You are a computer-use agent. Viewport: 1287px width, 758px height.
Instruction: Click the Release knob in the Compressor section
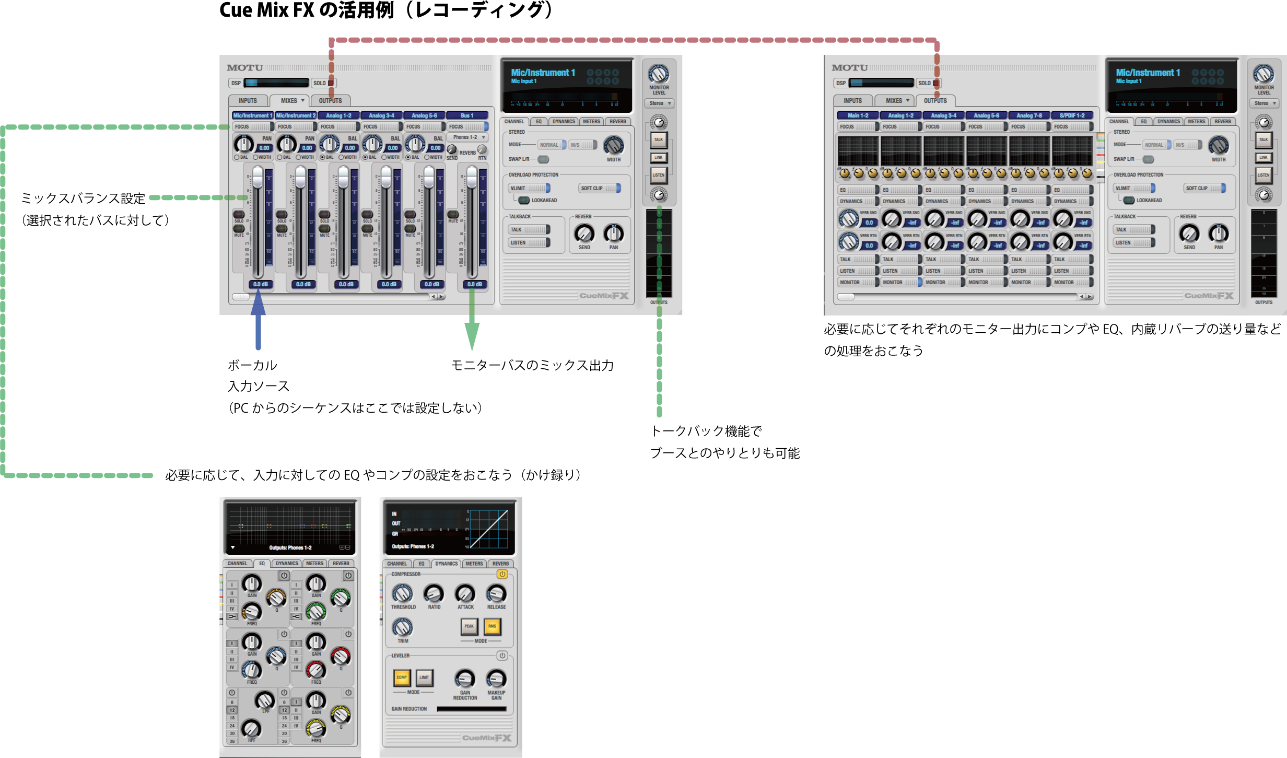[x=496, y=593]
